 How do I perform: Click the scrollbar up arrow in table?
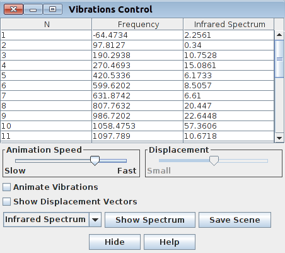(279, 35)
